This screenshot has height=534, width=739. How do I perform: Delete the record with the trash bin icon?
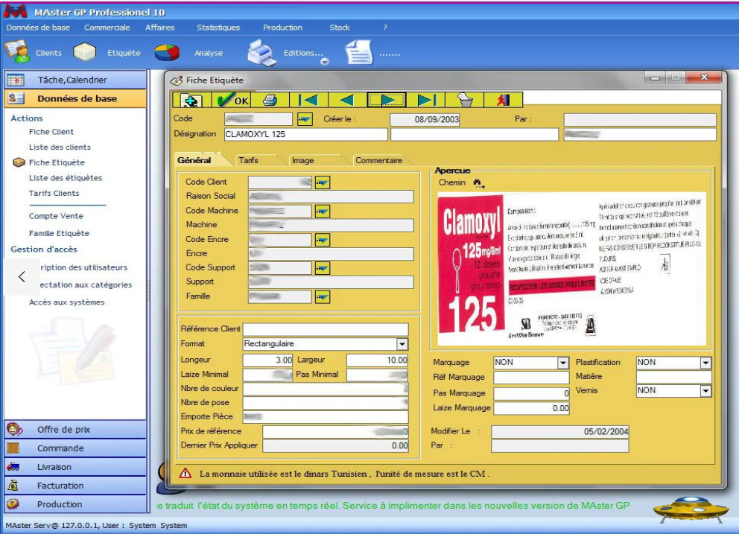point(464,99)
